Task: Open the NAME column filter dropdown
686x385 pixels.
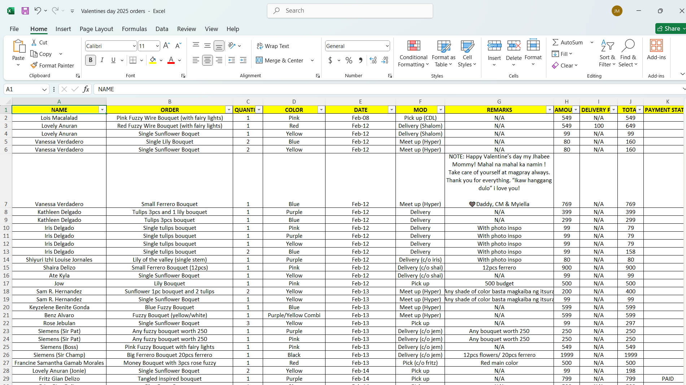Action: [102, 110]
